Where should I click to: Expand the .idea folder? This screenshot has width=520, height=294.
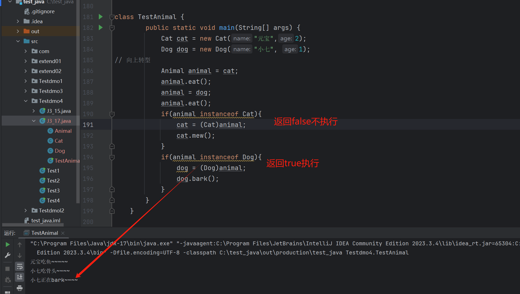point(18,21)
